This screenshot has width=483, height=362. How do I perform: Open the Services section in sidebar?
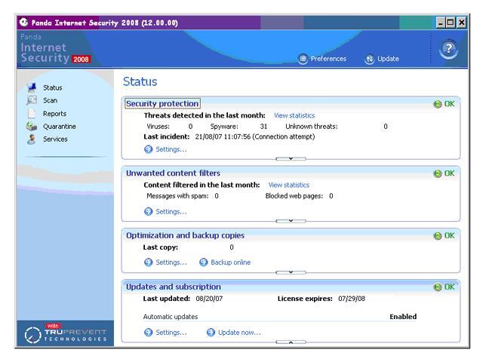pos(55,139)
